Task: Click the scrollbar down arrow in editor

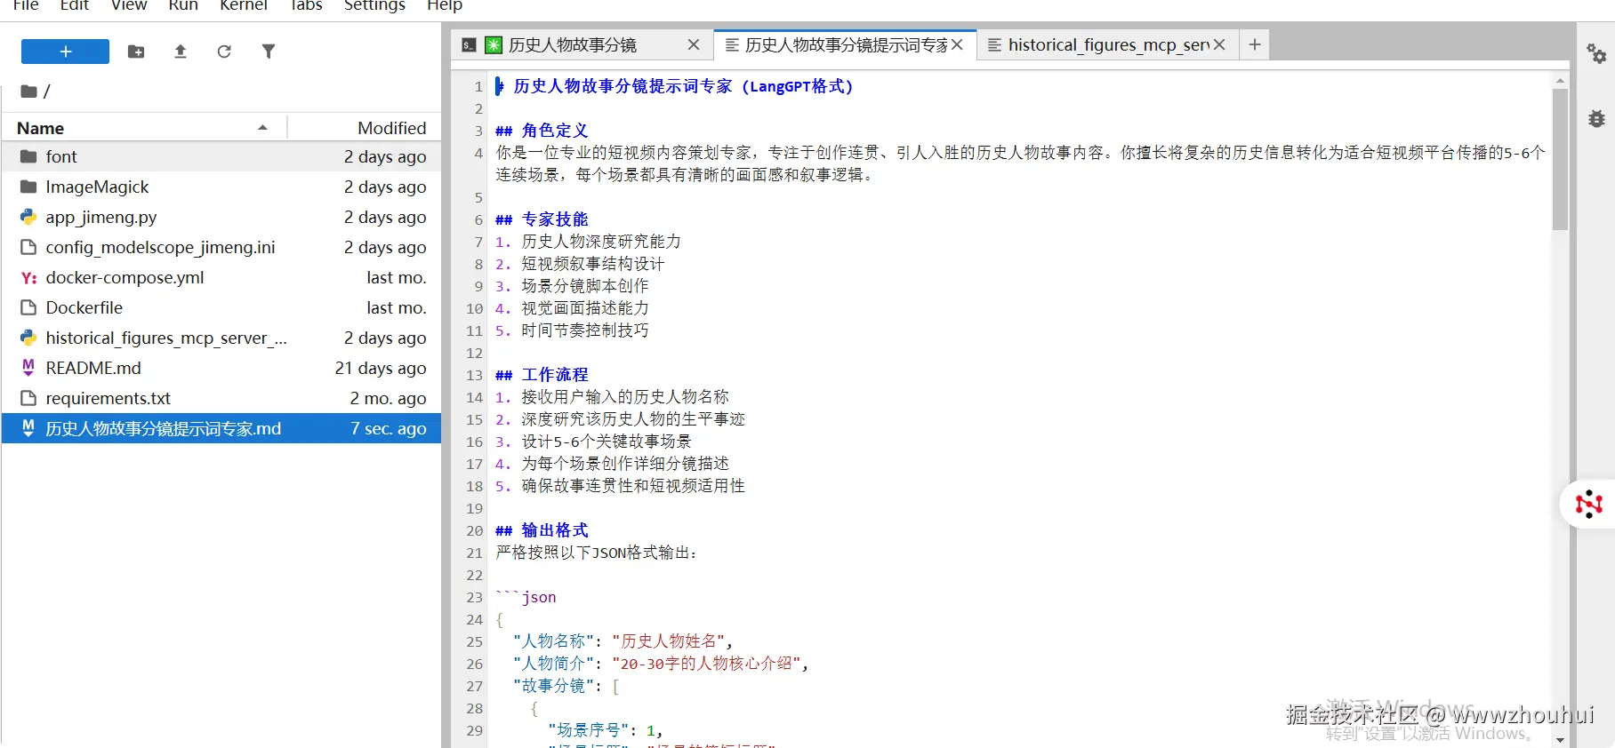Action: click(x=1560, y=739)
